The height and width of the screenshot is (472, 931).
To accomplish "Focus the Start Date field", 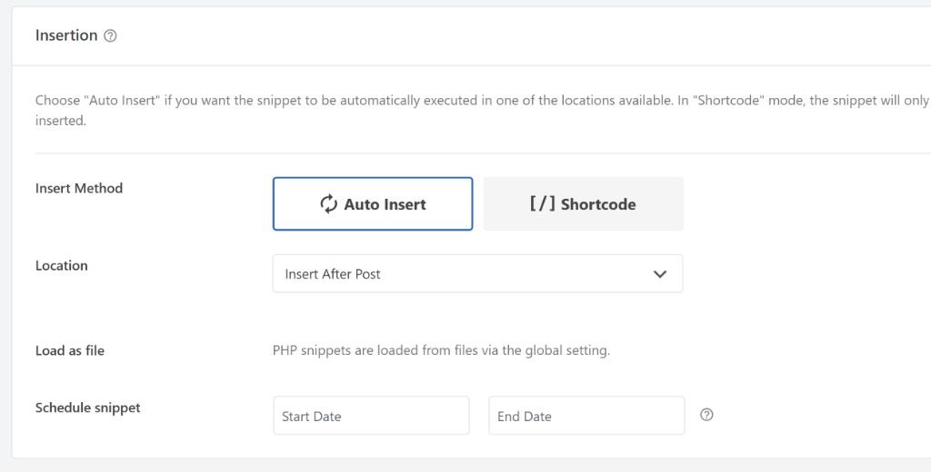I will point(371,416).
